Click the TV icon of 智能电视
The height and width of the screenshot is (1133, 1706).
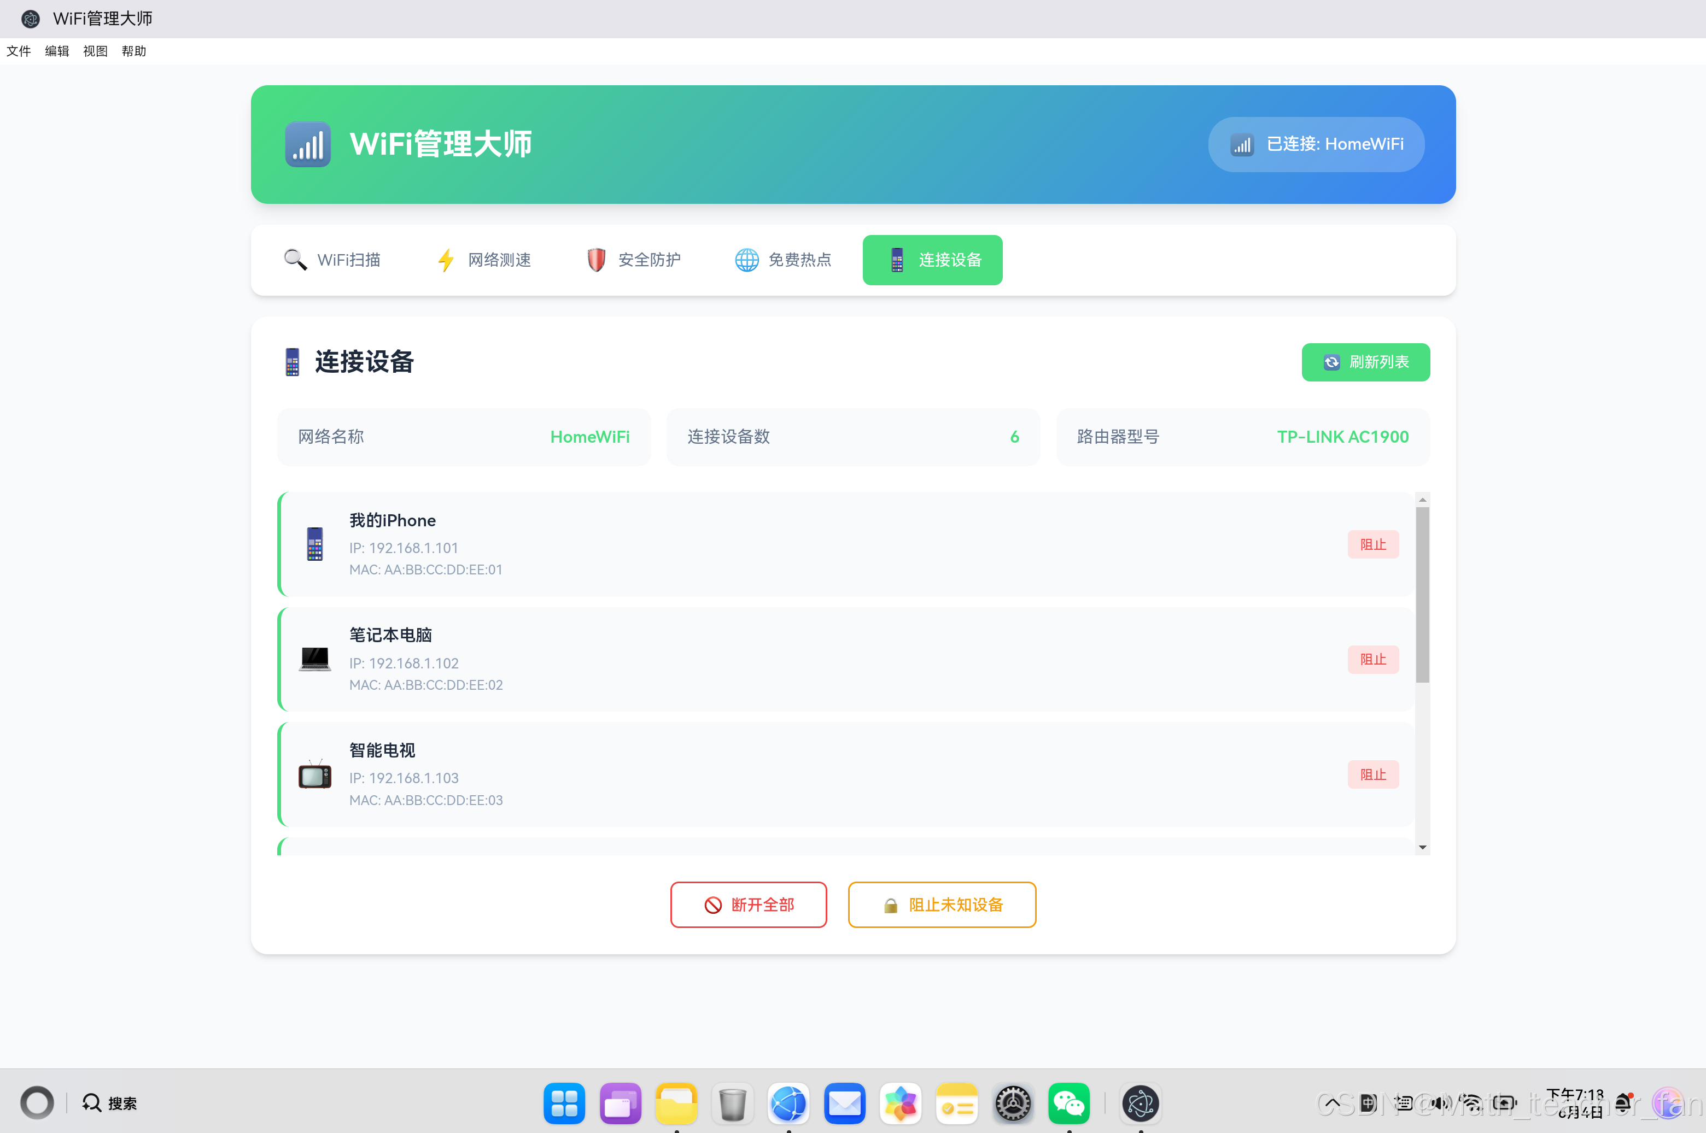tap(315, 774)
